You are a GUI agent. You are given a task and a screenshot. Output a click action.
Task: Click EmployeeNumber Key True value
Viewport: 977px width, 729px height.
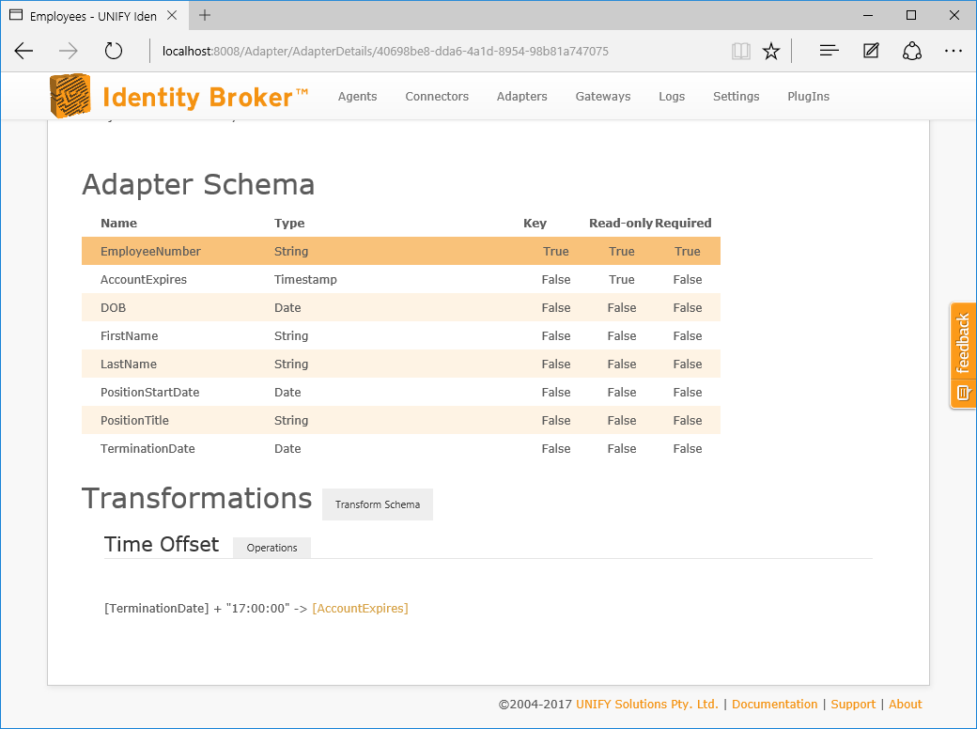pyautogui.click(x=556, y=251)
